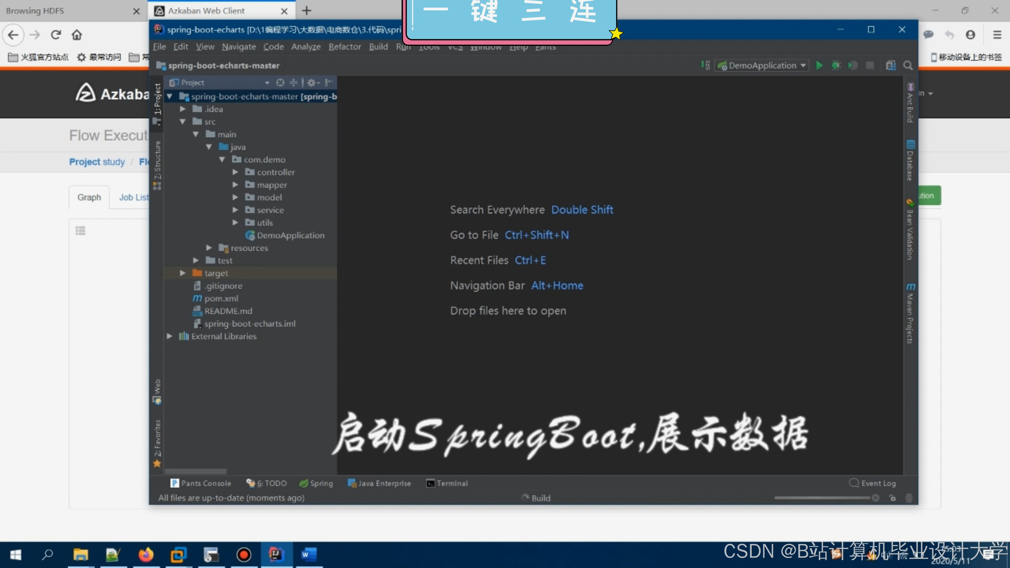The width and height of the screenshot is (1010, 568).
Task: Click scroll from source target icon
Action: point(280,82)
